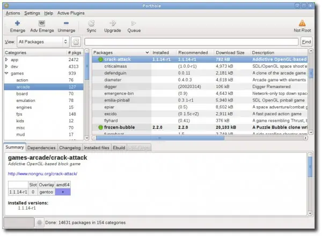Click the Not Root warning icon
The image size is (322, 236).
pos(302,23)
